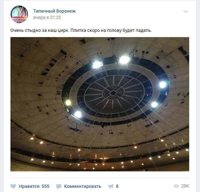
Task: Open the post via timestamp вчера в 21:25
Action: [x=47, y=17]
